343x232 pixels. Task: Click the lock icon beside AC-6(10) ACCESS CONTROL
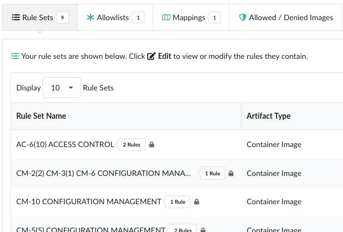click(x=152, y=145)
